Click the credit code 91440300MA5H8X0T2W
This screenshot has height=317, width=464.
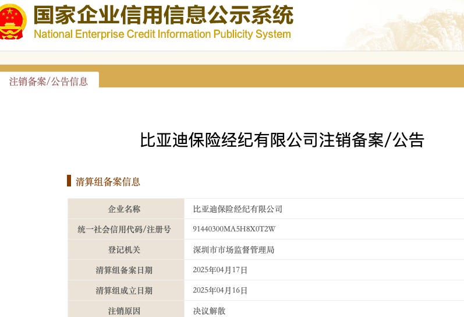click(x=234, y=229)
